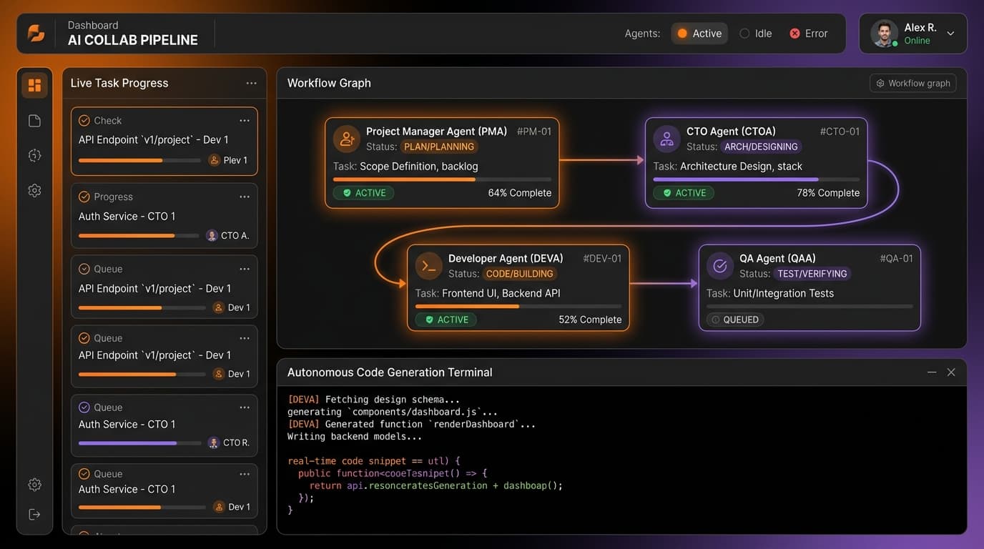Viewport: 984px width, 549px height.
Task: Click the ACTIVE badge on CTO Agent node
Action: tap(684, 193)
